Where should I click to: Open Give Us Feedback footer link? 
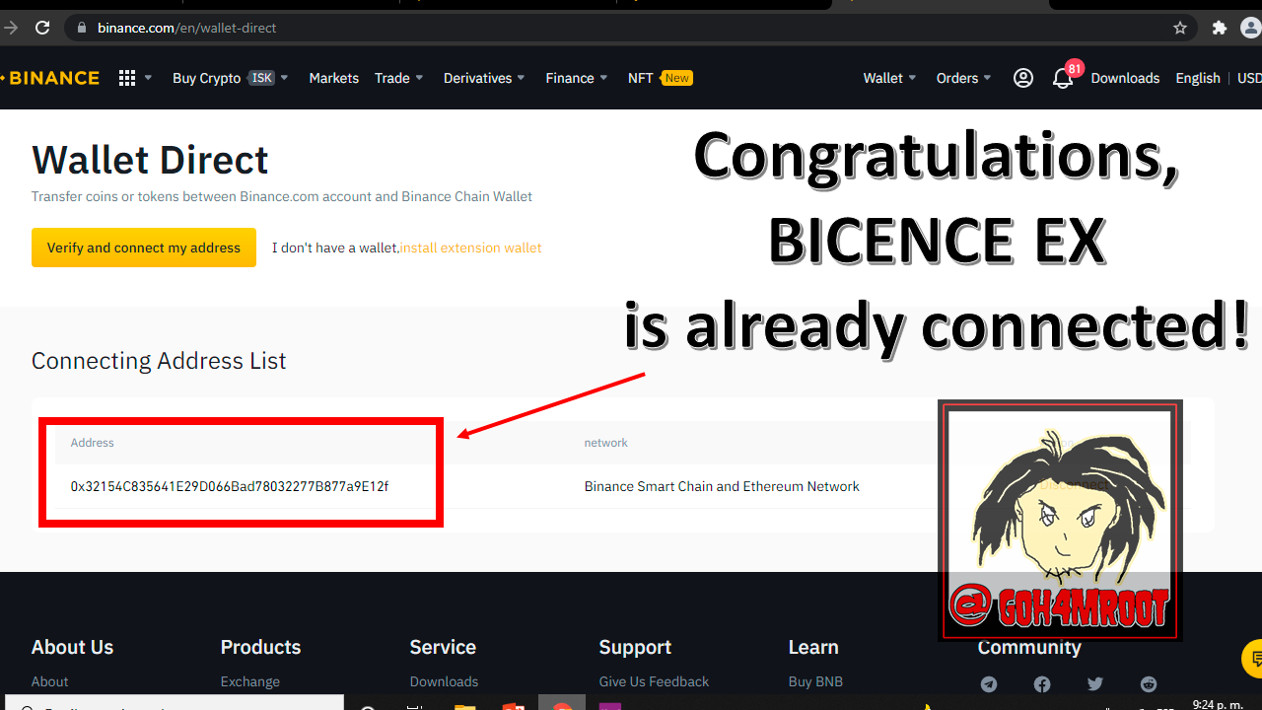pyautogui.click(x=654, y=681)
